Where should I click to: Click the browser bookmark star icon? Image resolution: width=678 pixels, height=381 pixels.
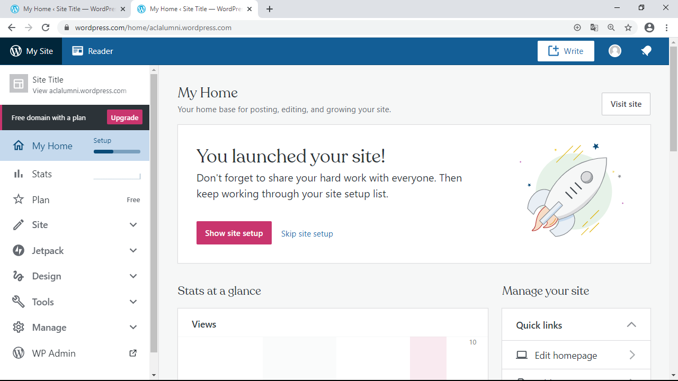click(628, 28)
